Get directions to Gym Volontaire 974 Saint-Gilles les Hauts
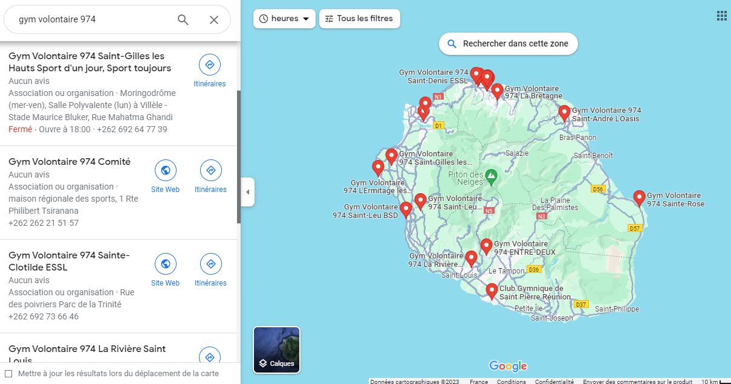 point(210,65)
